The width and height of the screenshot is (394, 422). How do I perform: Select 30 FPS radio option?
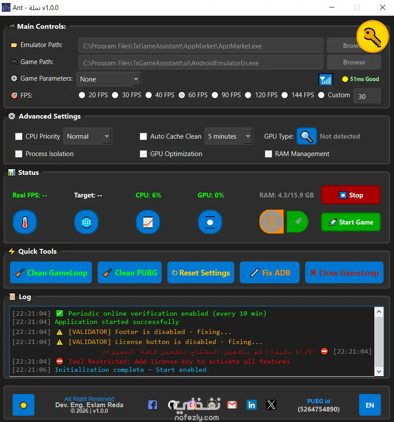click(126, 95)
